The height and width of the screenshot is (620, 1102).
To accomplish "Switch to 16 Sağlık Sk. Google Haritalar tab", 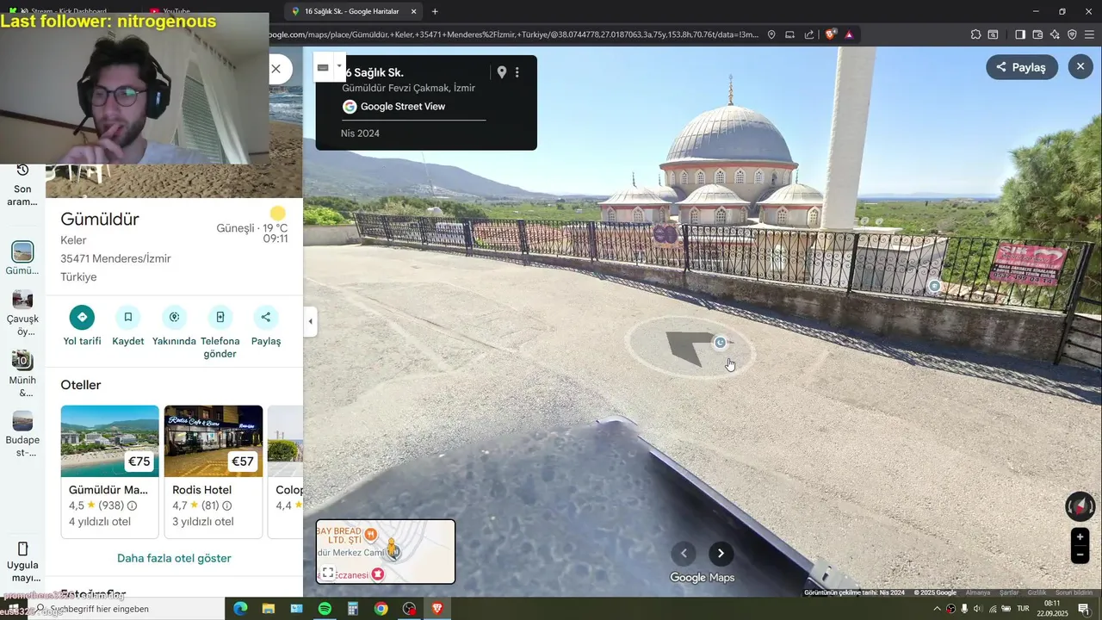I will 351,11.
